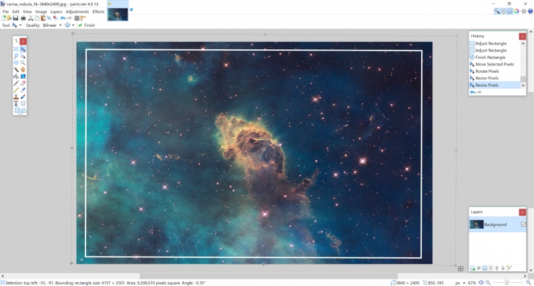This screenshot has height=286, width=534.
Task: Open the Image menu
Action: [41, 11]
